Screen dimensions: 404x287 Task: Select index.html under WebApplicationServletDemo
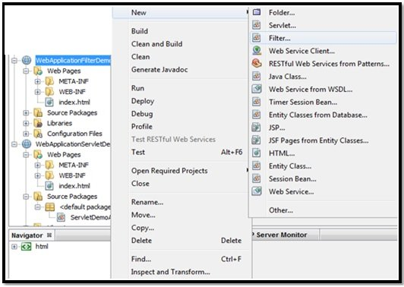[x=74, y=186]
